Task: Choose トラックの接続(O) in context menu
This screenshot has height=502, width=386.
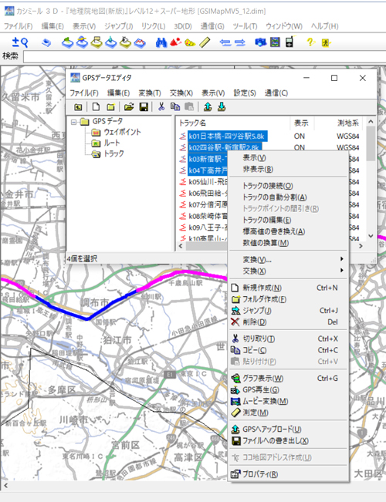Action: pyautogui.click(x=289, y=186)
